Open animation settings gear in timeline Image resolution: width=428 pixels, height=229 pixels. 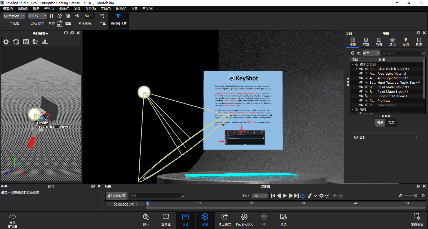[x=321, y=196]
